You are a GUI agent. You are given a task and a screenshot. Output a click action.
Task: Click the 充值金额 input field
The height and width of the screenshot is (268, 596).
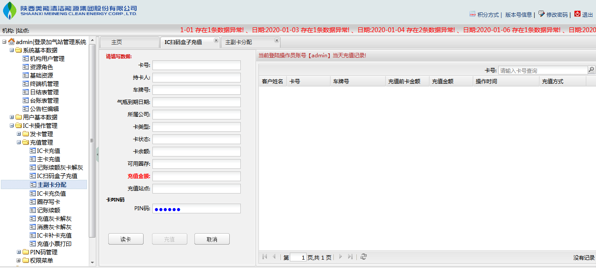point(196,176)
